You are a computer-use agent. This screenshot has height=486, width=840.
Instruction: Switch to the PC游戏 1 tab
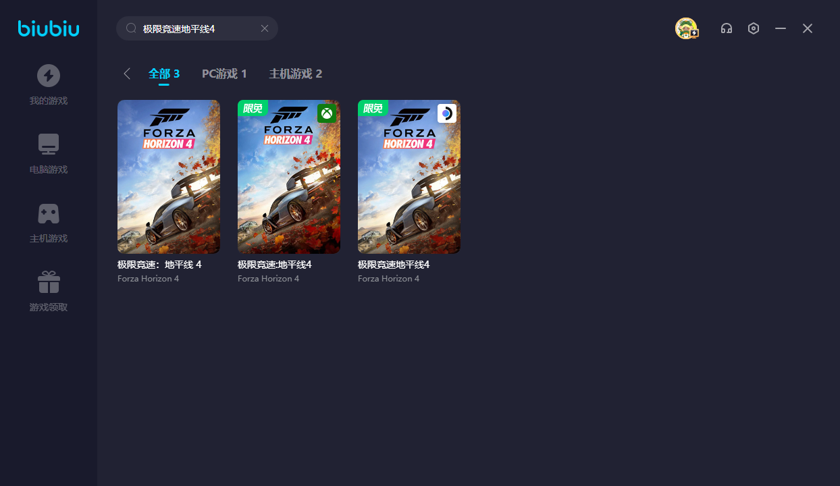pyautogui.click(x=224, y=74)
